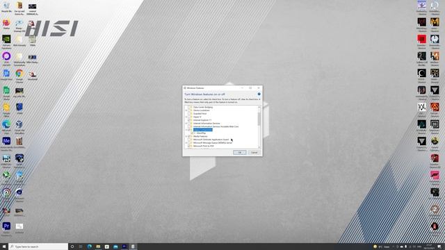This screenshot has height=250, width=445.
Task: Select the Guarded Host row label
Action: (x=200, y=114)
